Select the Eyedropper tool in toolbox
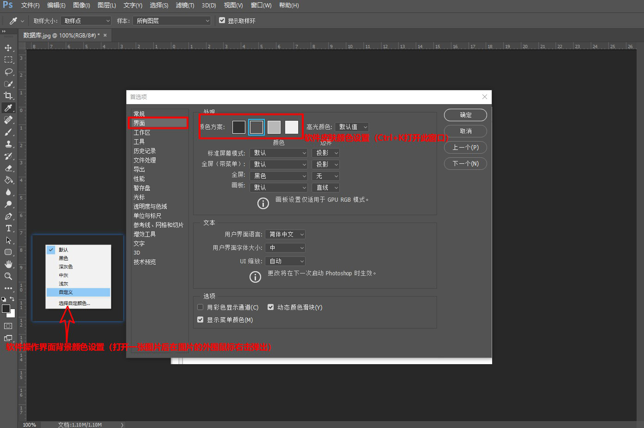The width and height of the screenshot is (644, 428). coord(8,108)
